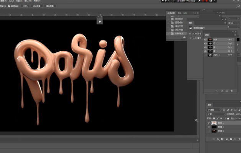This screenshot has width=241, height=153.
Task: Show the Alpha 1 channel
Action: coord(205,55)
